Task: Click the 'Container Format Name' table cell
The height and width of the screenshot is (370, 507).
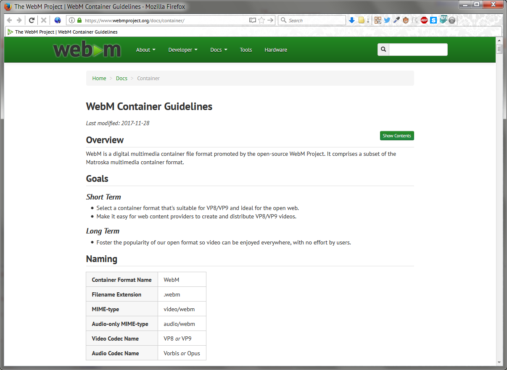Action: [122, 280]
